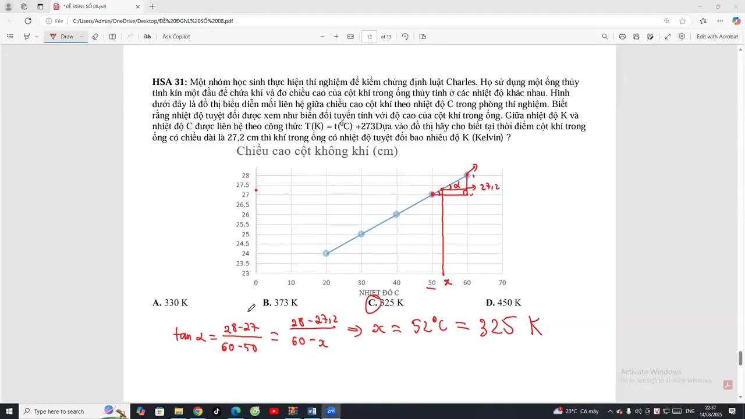Show hidden system tray icons
The image size is (745, 419).
pyautogui.click(x=610, y=411)
